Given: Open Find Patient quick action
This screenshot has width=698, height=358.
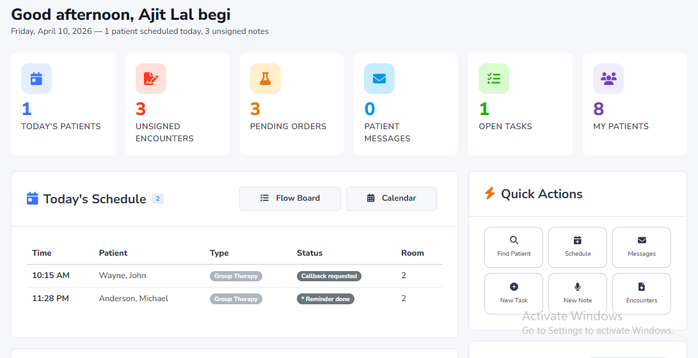Looking at the screenshot, I should pos(514,247).
